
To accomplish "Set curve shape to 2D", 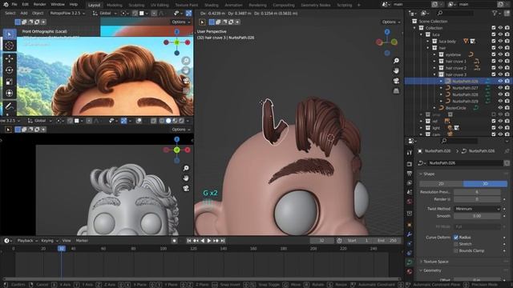I will pyautogui.click(x=442, y=184).
